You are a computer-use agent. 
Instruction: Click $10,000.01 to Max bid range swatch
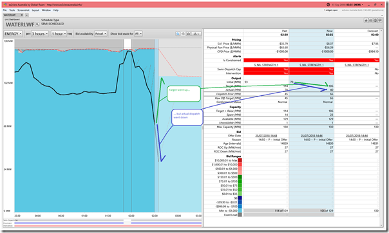pyautogui.click(x=240, y=160)
